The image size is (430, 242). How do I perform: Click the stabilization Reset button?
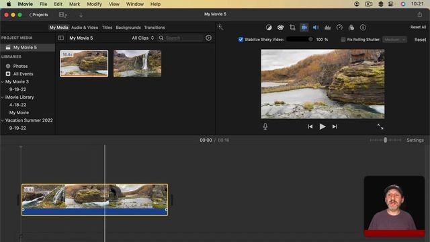point(420,40)
